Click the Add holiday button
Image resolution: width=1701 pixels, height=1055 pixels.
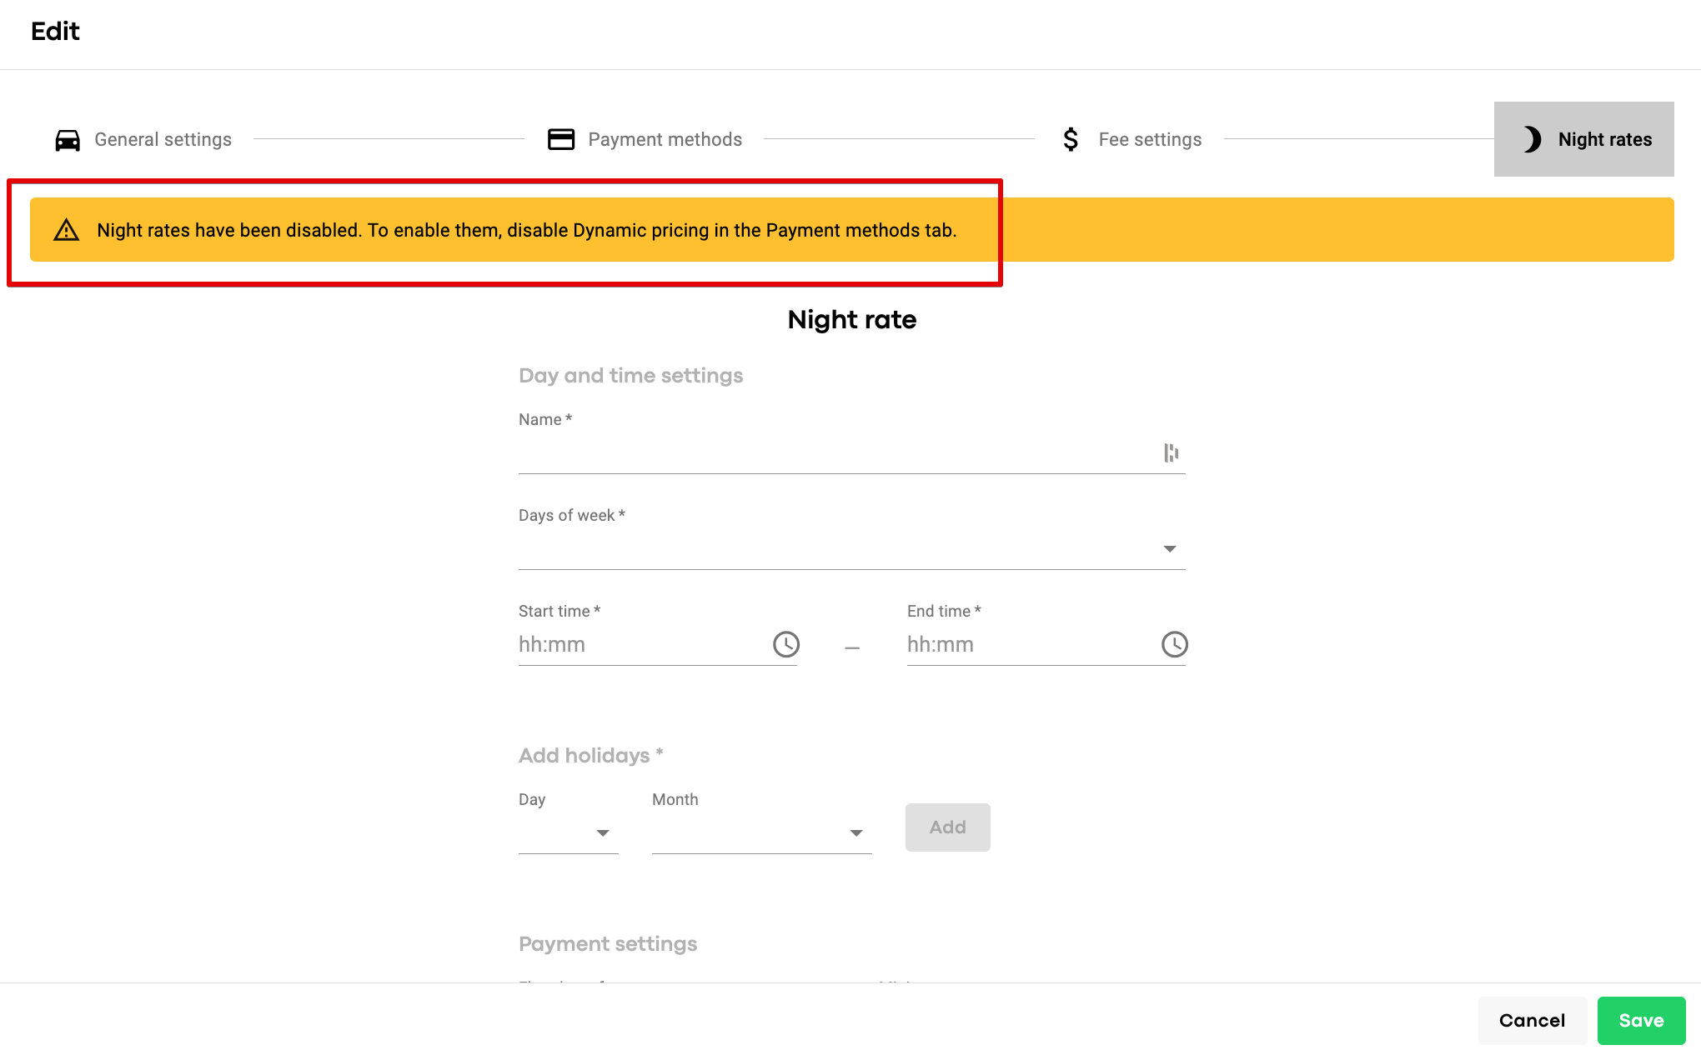[x=947, y=827]
